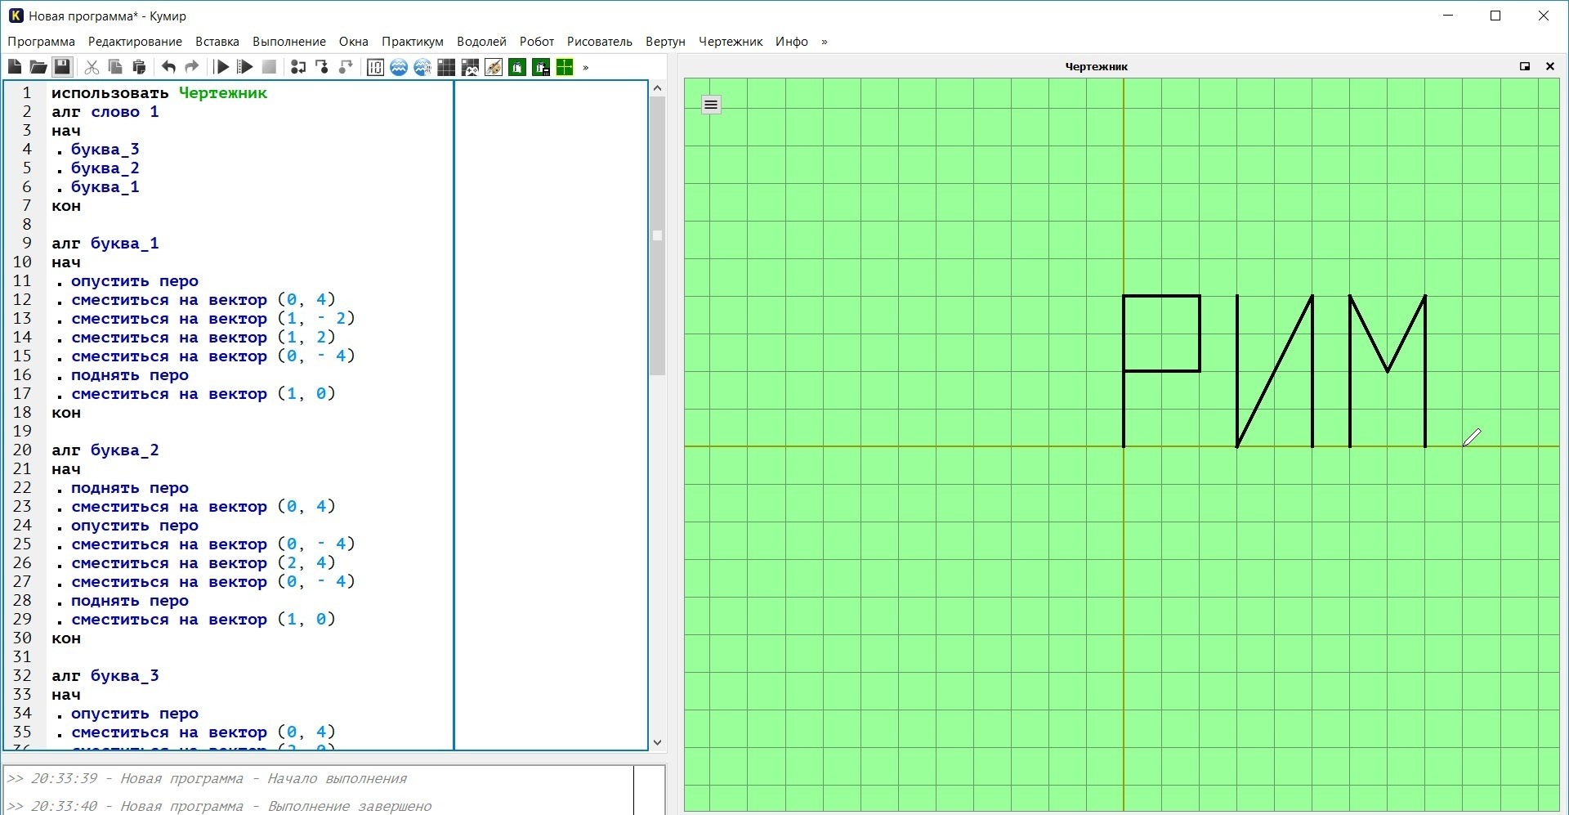Image resolution: width=1569 pixels, height=815 pixels.
Task: Expand hidden menu bar items chevron
Action: click(x=825, y=42)
